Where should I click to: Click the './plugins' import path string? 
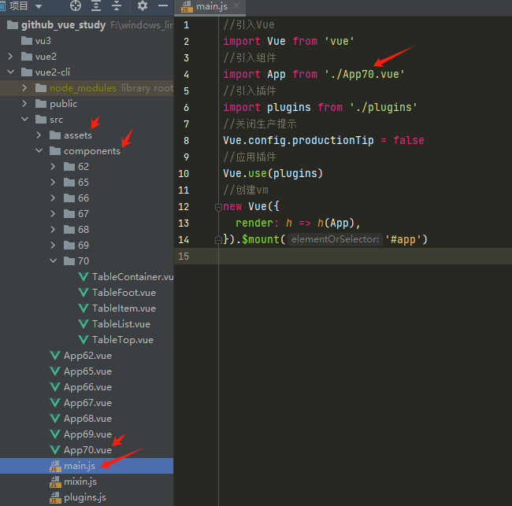point(384,107)
